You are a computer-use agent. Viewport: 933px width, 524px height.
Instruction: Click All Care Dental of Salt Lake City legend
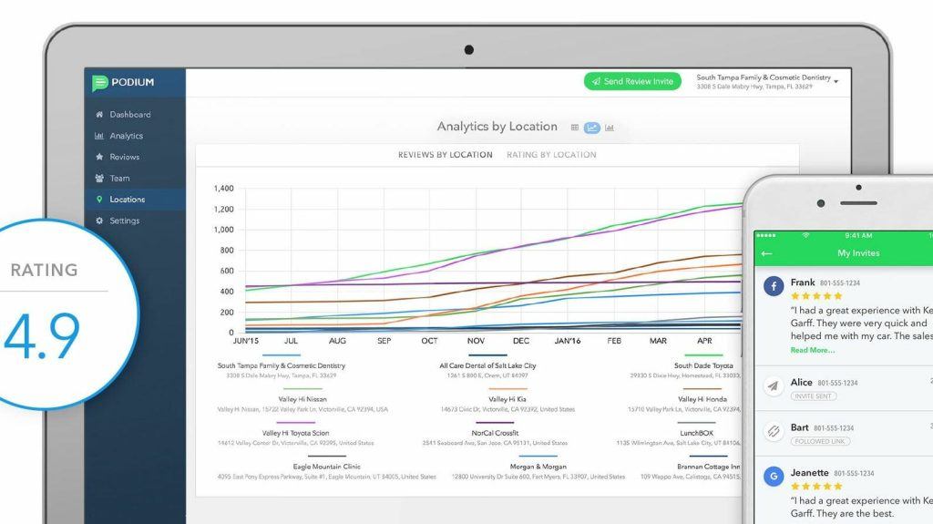pyautogui.click(x=487, y=365)
